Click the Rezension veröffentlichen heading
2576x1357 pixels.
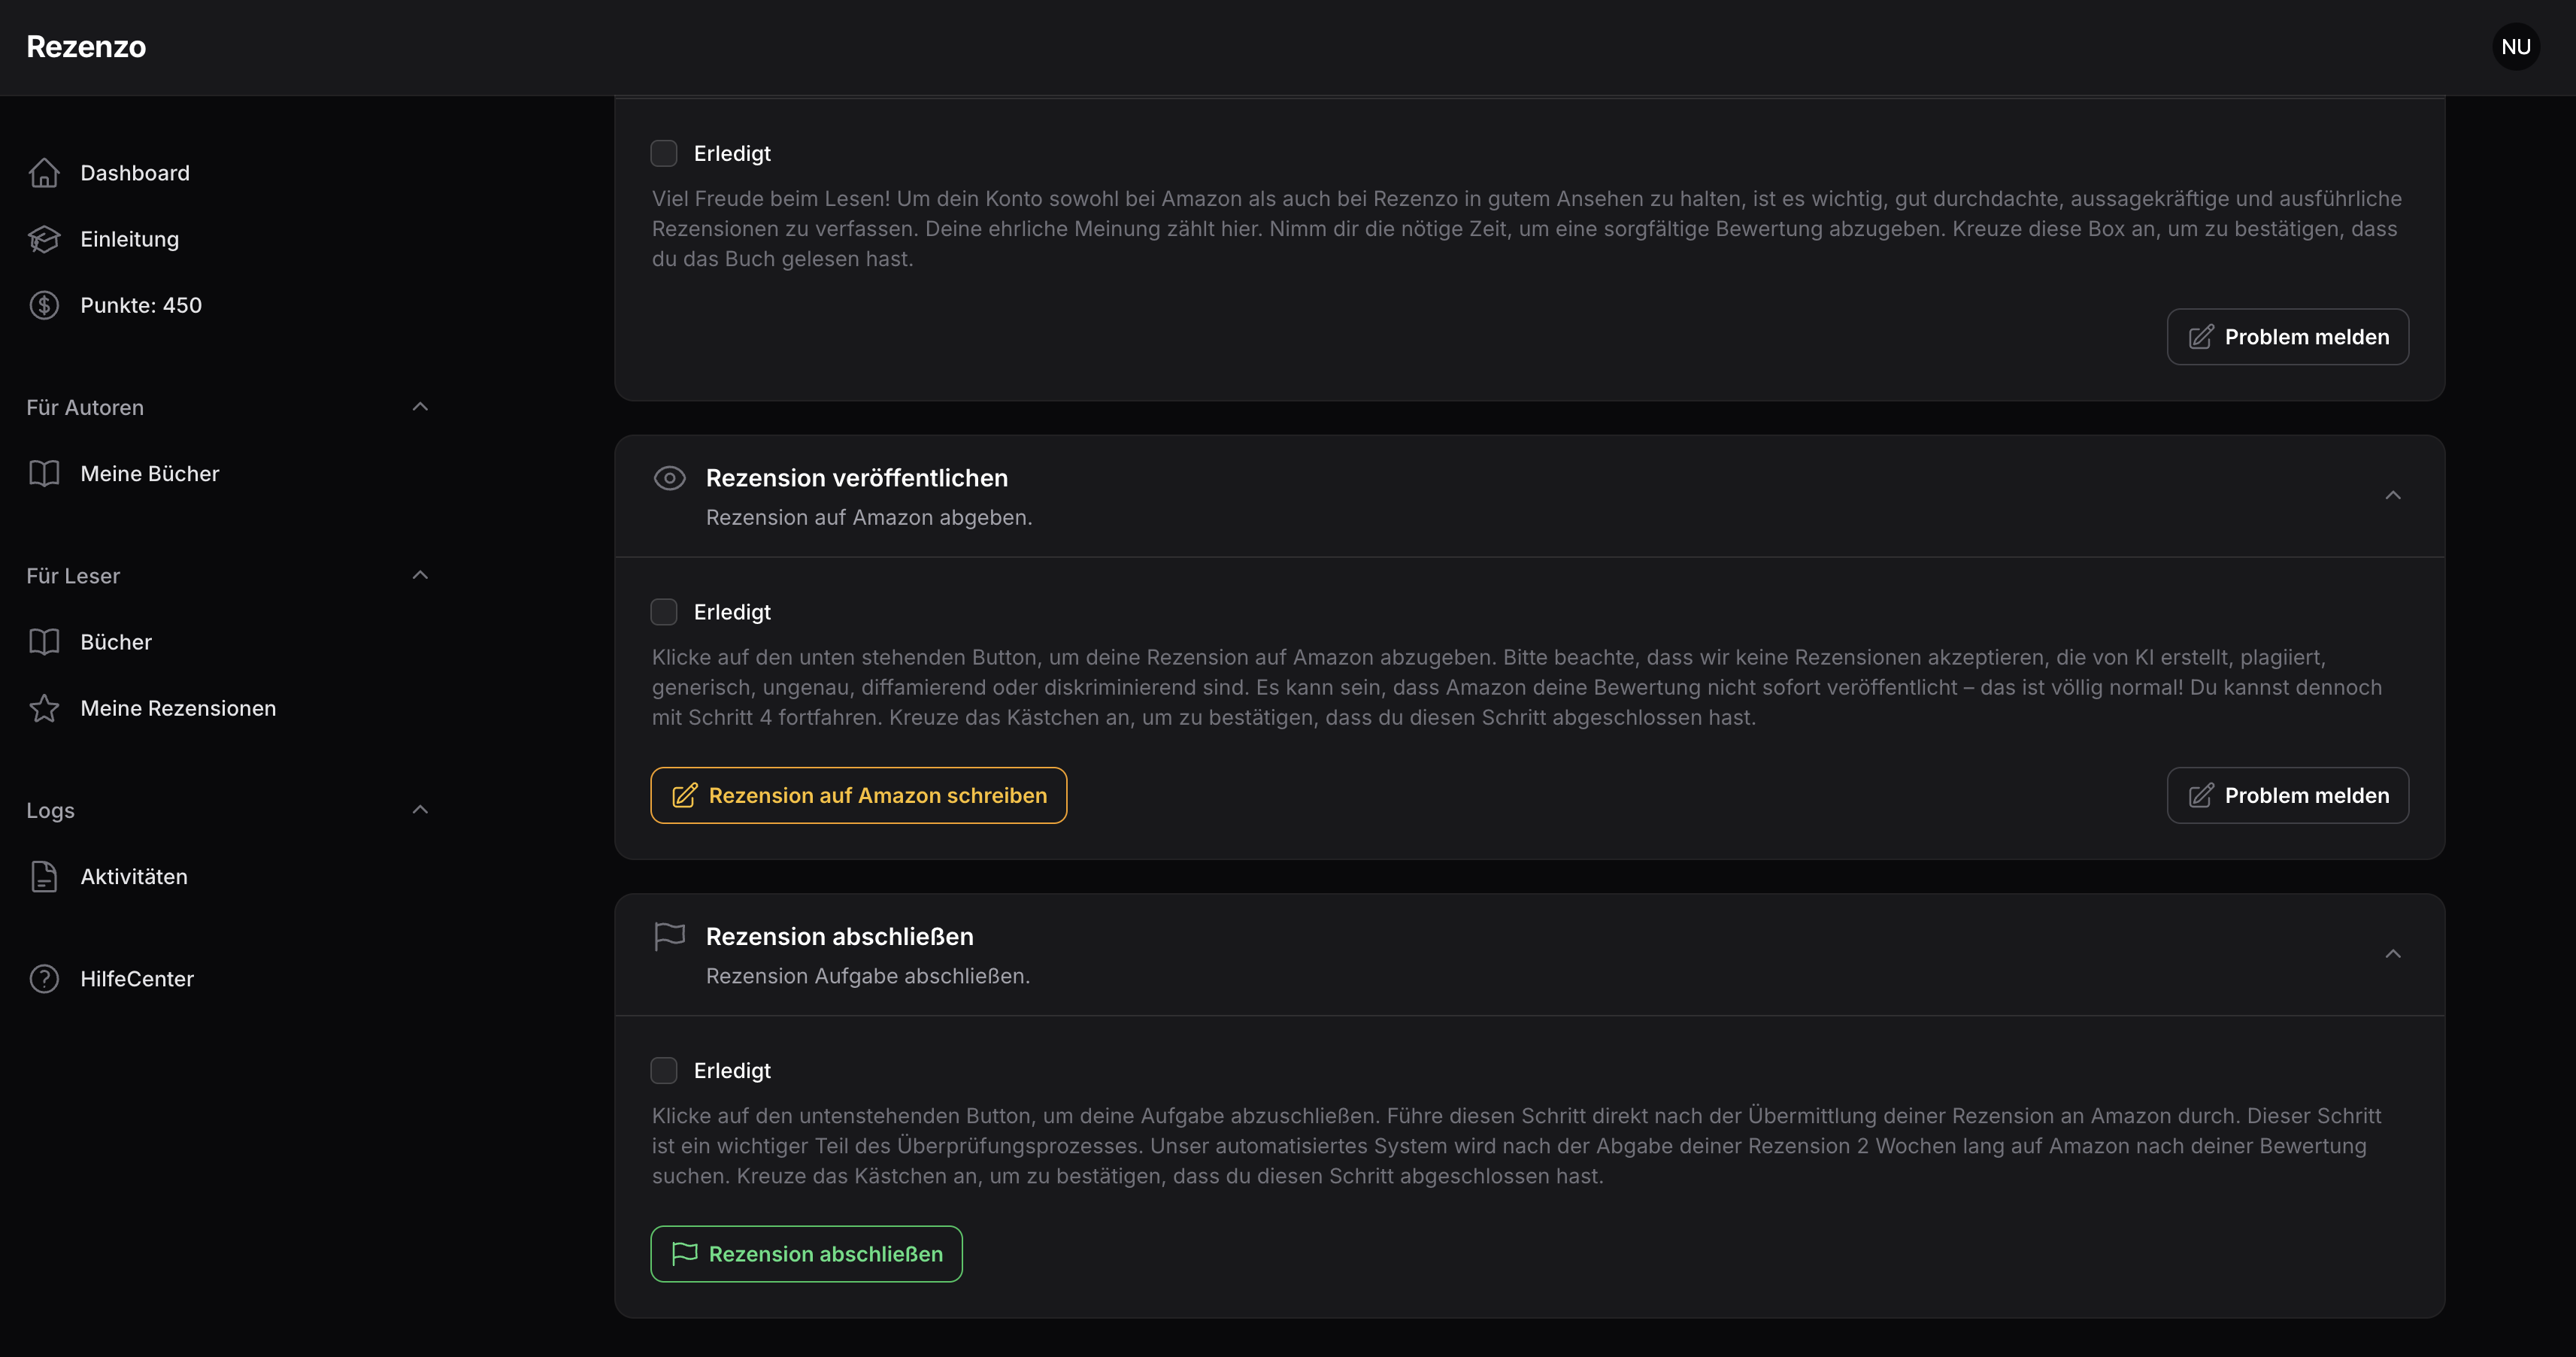[x=857, y=478]
